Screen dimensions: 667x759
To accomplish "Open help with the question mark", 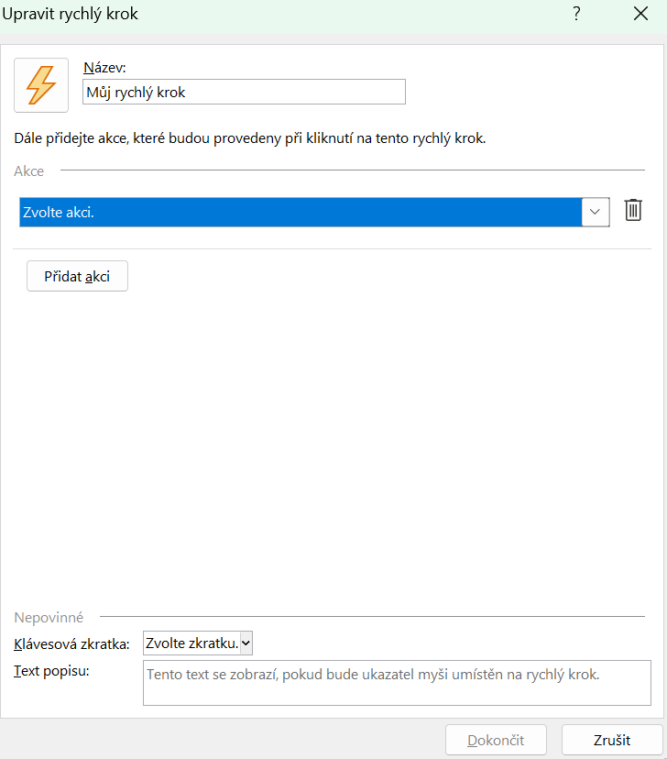I will (x=576, y=15).
